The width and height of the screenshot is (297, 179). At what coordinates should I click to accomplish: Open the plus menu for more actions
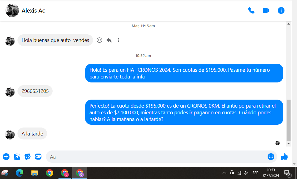pyautogui.click(x=6, y=157)
